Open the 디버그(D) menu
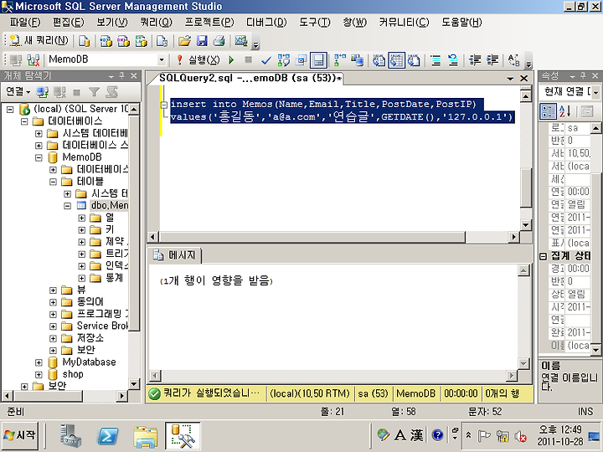 (266, 23)
